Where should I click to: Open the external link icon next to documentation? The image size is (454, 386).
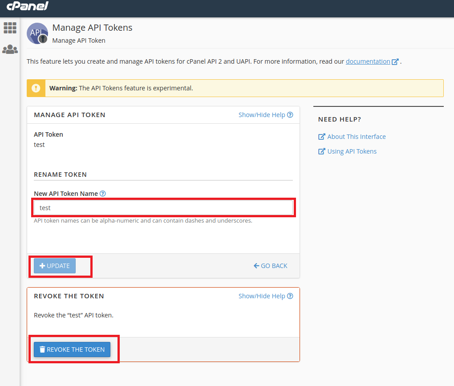coord(395,61)
